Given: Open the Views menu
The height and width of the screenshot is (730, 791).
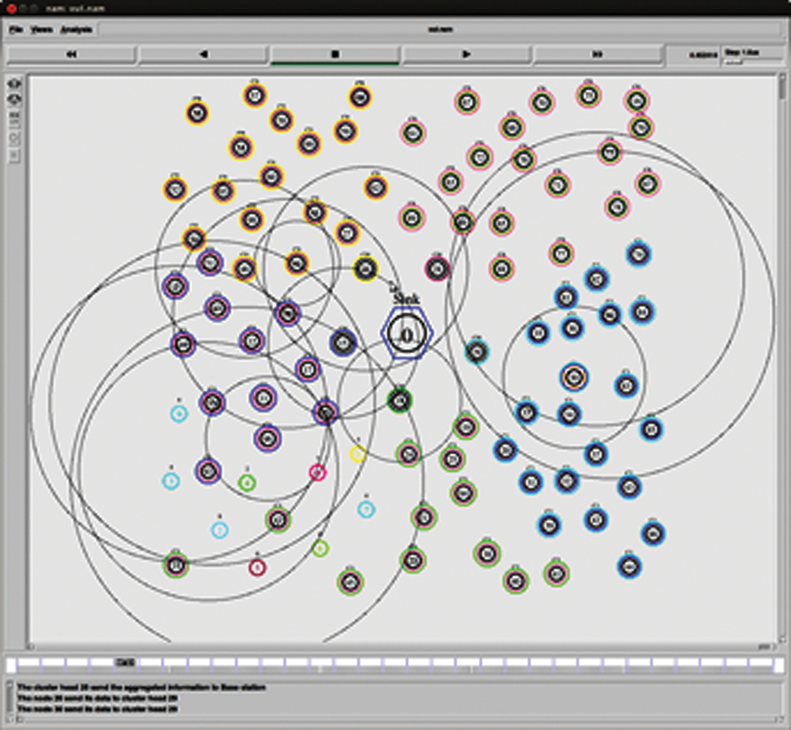Looking at the screenshot, I should [x=42, y=30].
